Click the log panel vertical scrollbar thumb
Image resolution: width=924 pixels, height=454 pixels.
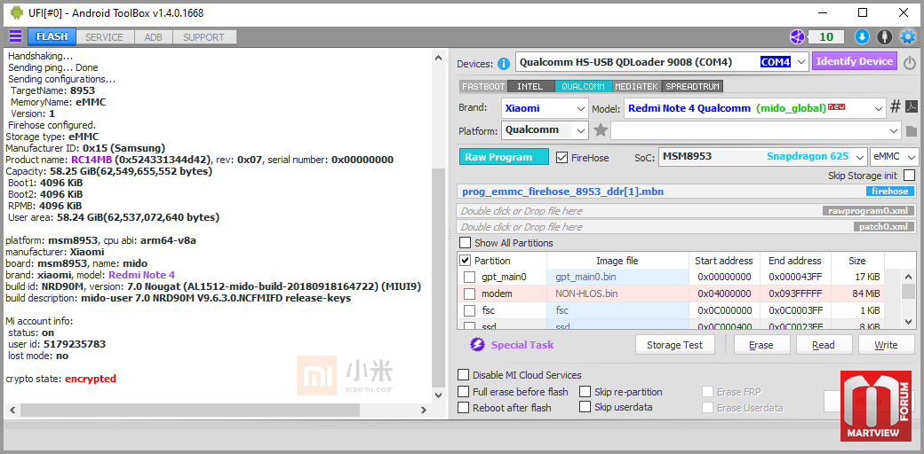coord(438,277)
